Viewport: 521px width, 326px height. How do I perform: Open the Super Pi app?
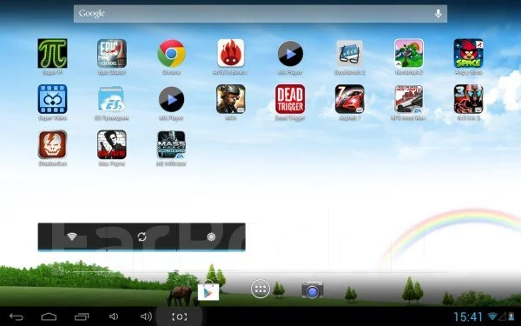coord(52,53)
